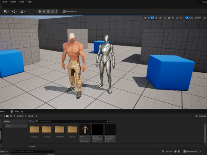Toggle grid snapping in the viewport
The width and height of the screenshot is (207, 155).
169,18
